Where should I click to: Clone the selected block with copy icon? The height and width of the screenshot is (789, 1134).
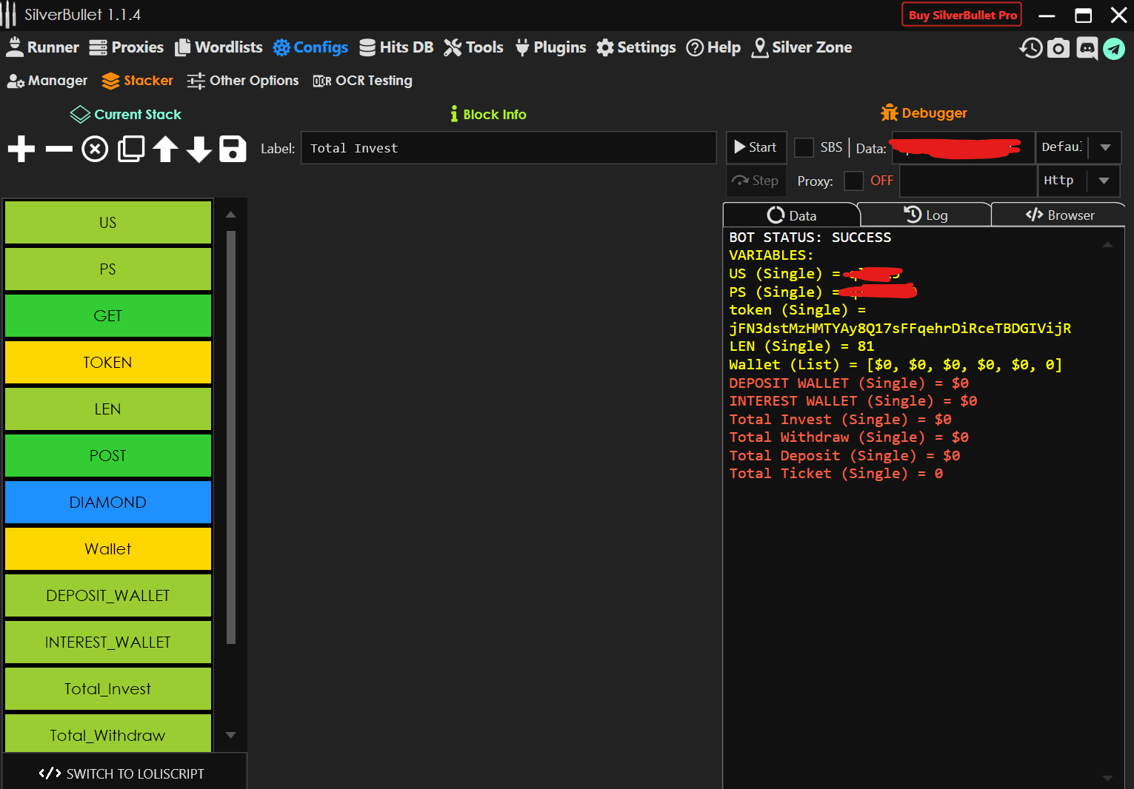(131, 149)
